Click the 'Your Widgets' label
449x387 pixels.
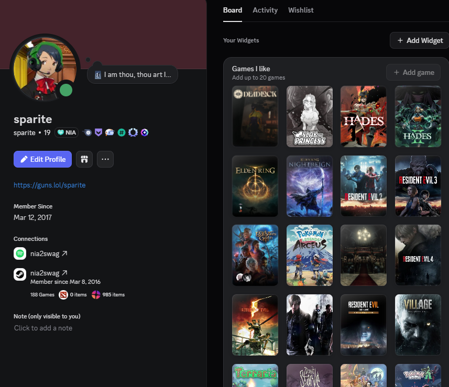241,40
